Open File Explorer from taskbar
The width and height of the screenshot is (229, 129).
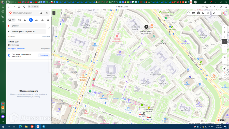click(26, 127)
